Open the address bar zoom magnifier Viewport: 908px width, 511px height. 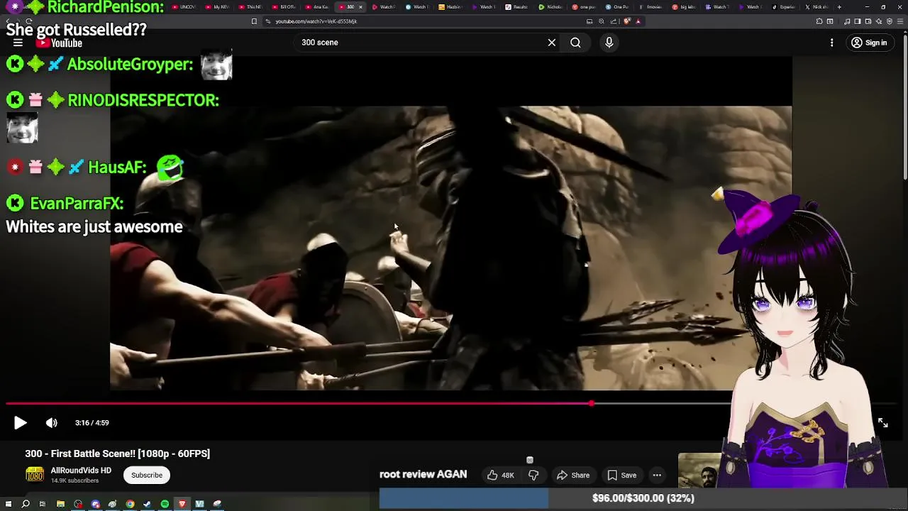pos(602,21)
